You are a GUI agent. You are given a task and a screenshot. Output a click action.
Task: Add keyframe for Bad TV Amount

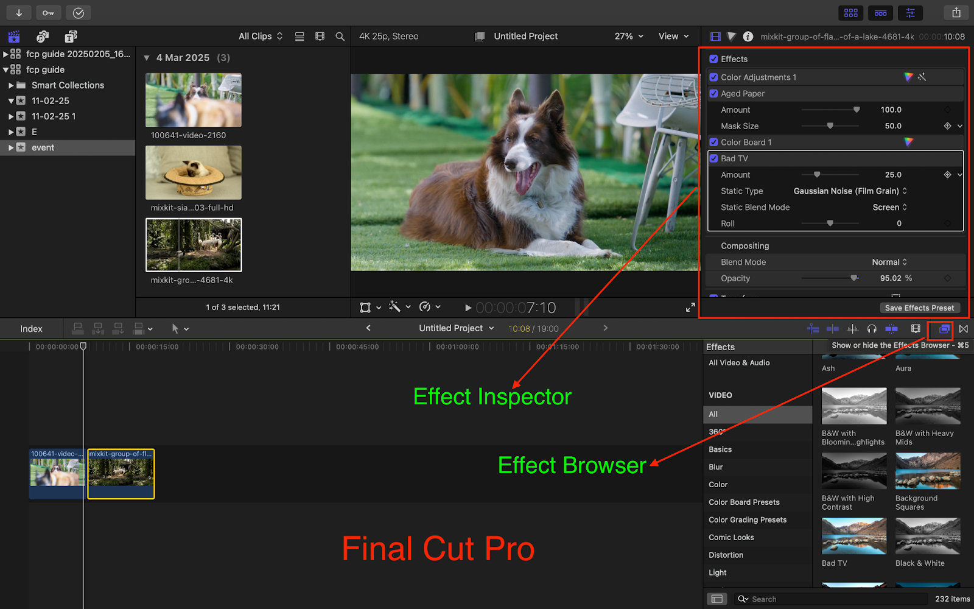pos(947,175)
